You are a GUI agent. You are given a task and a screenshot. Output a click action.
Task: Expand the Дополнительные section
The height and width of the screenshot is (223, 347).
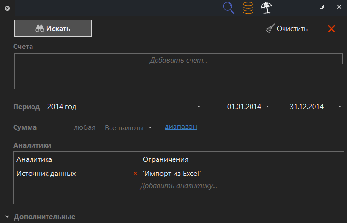(x=7, y=217)
